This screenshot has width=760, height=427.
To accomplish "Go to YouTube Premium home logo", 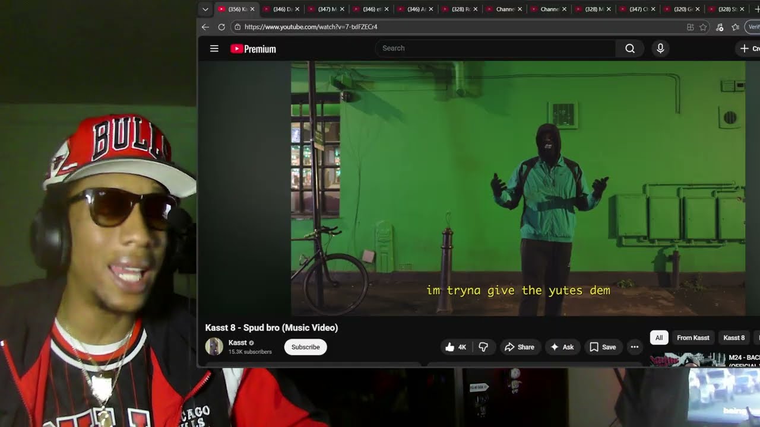I will [x=253, y=49].
